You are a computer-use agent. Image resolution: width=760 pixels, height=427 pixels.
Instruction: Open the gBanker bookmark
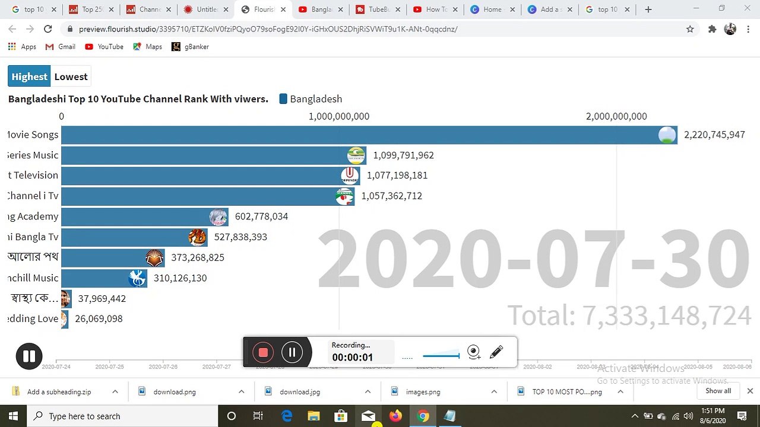[190, 47]
